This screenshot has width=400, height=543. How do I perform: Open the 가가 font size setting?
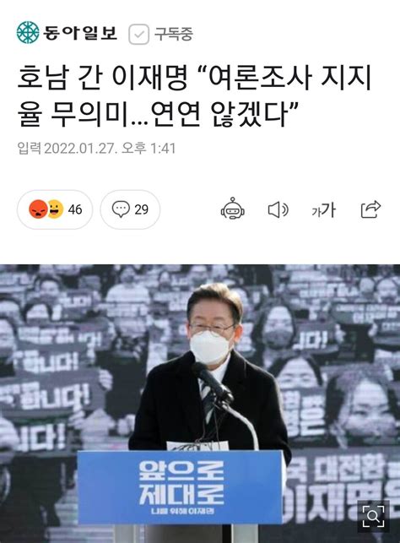[x=324, y=210]
